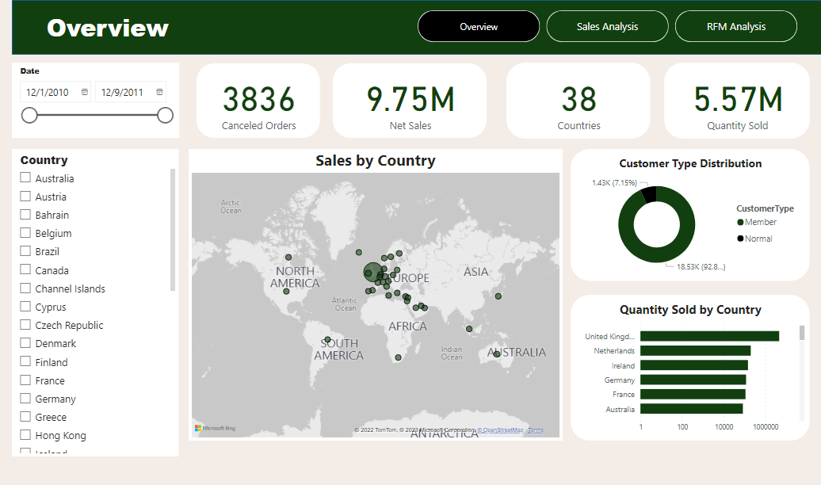Screen dimensions: 821x485
Task: Enable the Germany checkbox filter
Action: [x=25, y=399]
